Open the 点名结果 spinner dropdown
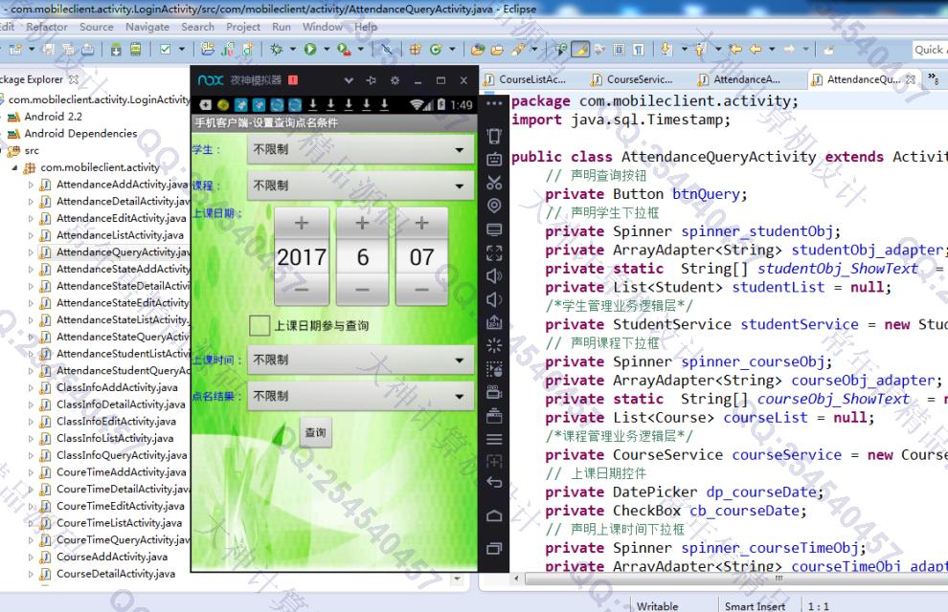The height and width of the screenshot is (612, 948). coord(360,396)
